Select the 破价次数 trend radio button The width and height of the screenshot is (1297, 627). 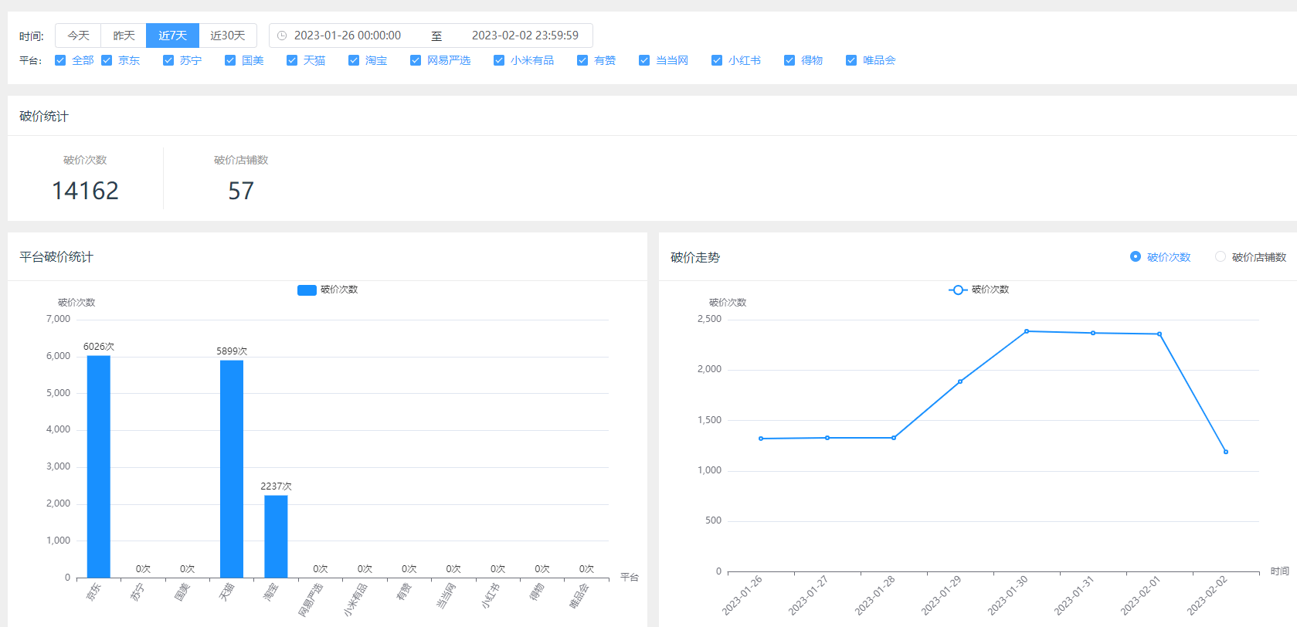pos(1136,256)
